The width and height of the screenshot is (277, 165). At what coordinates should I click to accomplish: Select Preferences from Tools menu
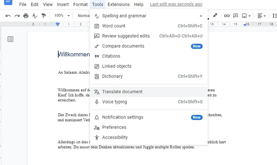tap(149, 127)
